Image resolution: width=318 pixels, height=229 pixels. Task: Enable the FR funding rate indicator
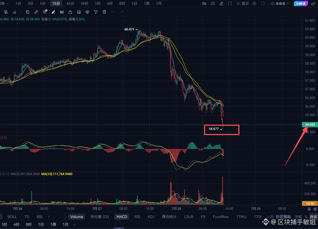pos(203,217)
